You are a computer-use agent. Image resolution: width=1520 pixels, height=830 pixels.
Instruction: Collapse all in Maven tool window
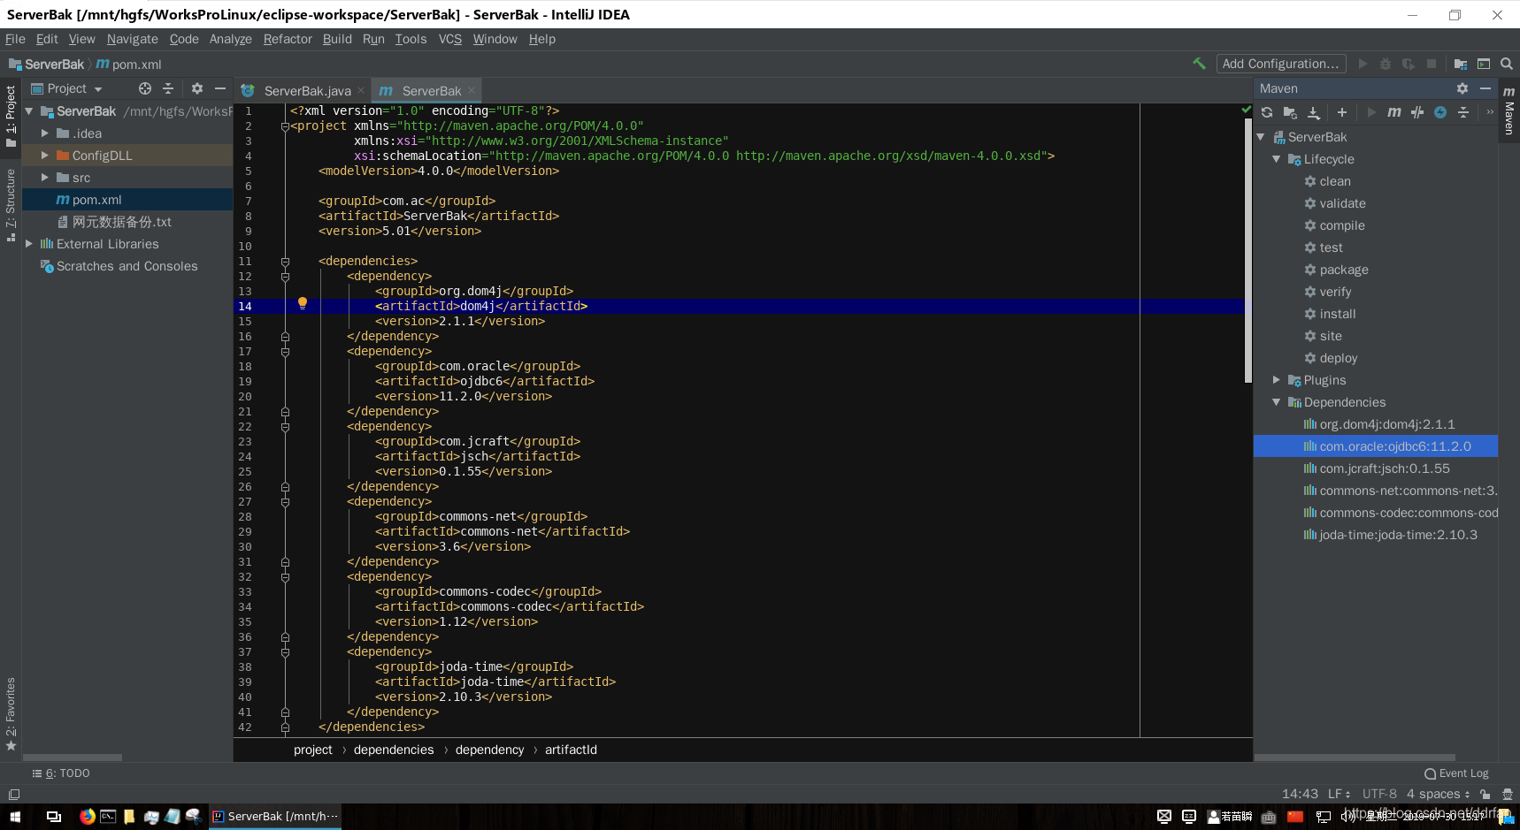click(1463, 112)
